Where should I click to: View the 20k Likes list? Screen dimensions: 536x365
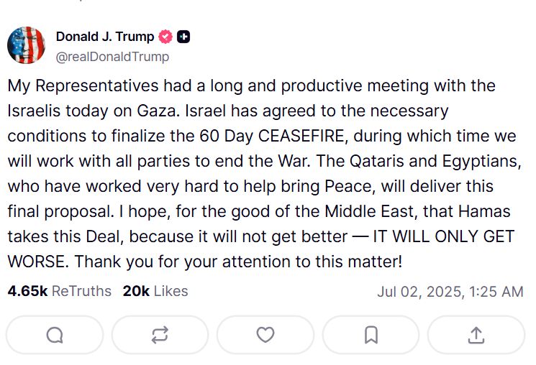pos(155,291)
